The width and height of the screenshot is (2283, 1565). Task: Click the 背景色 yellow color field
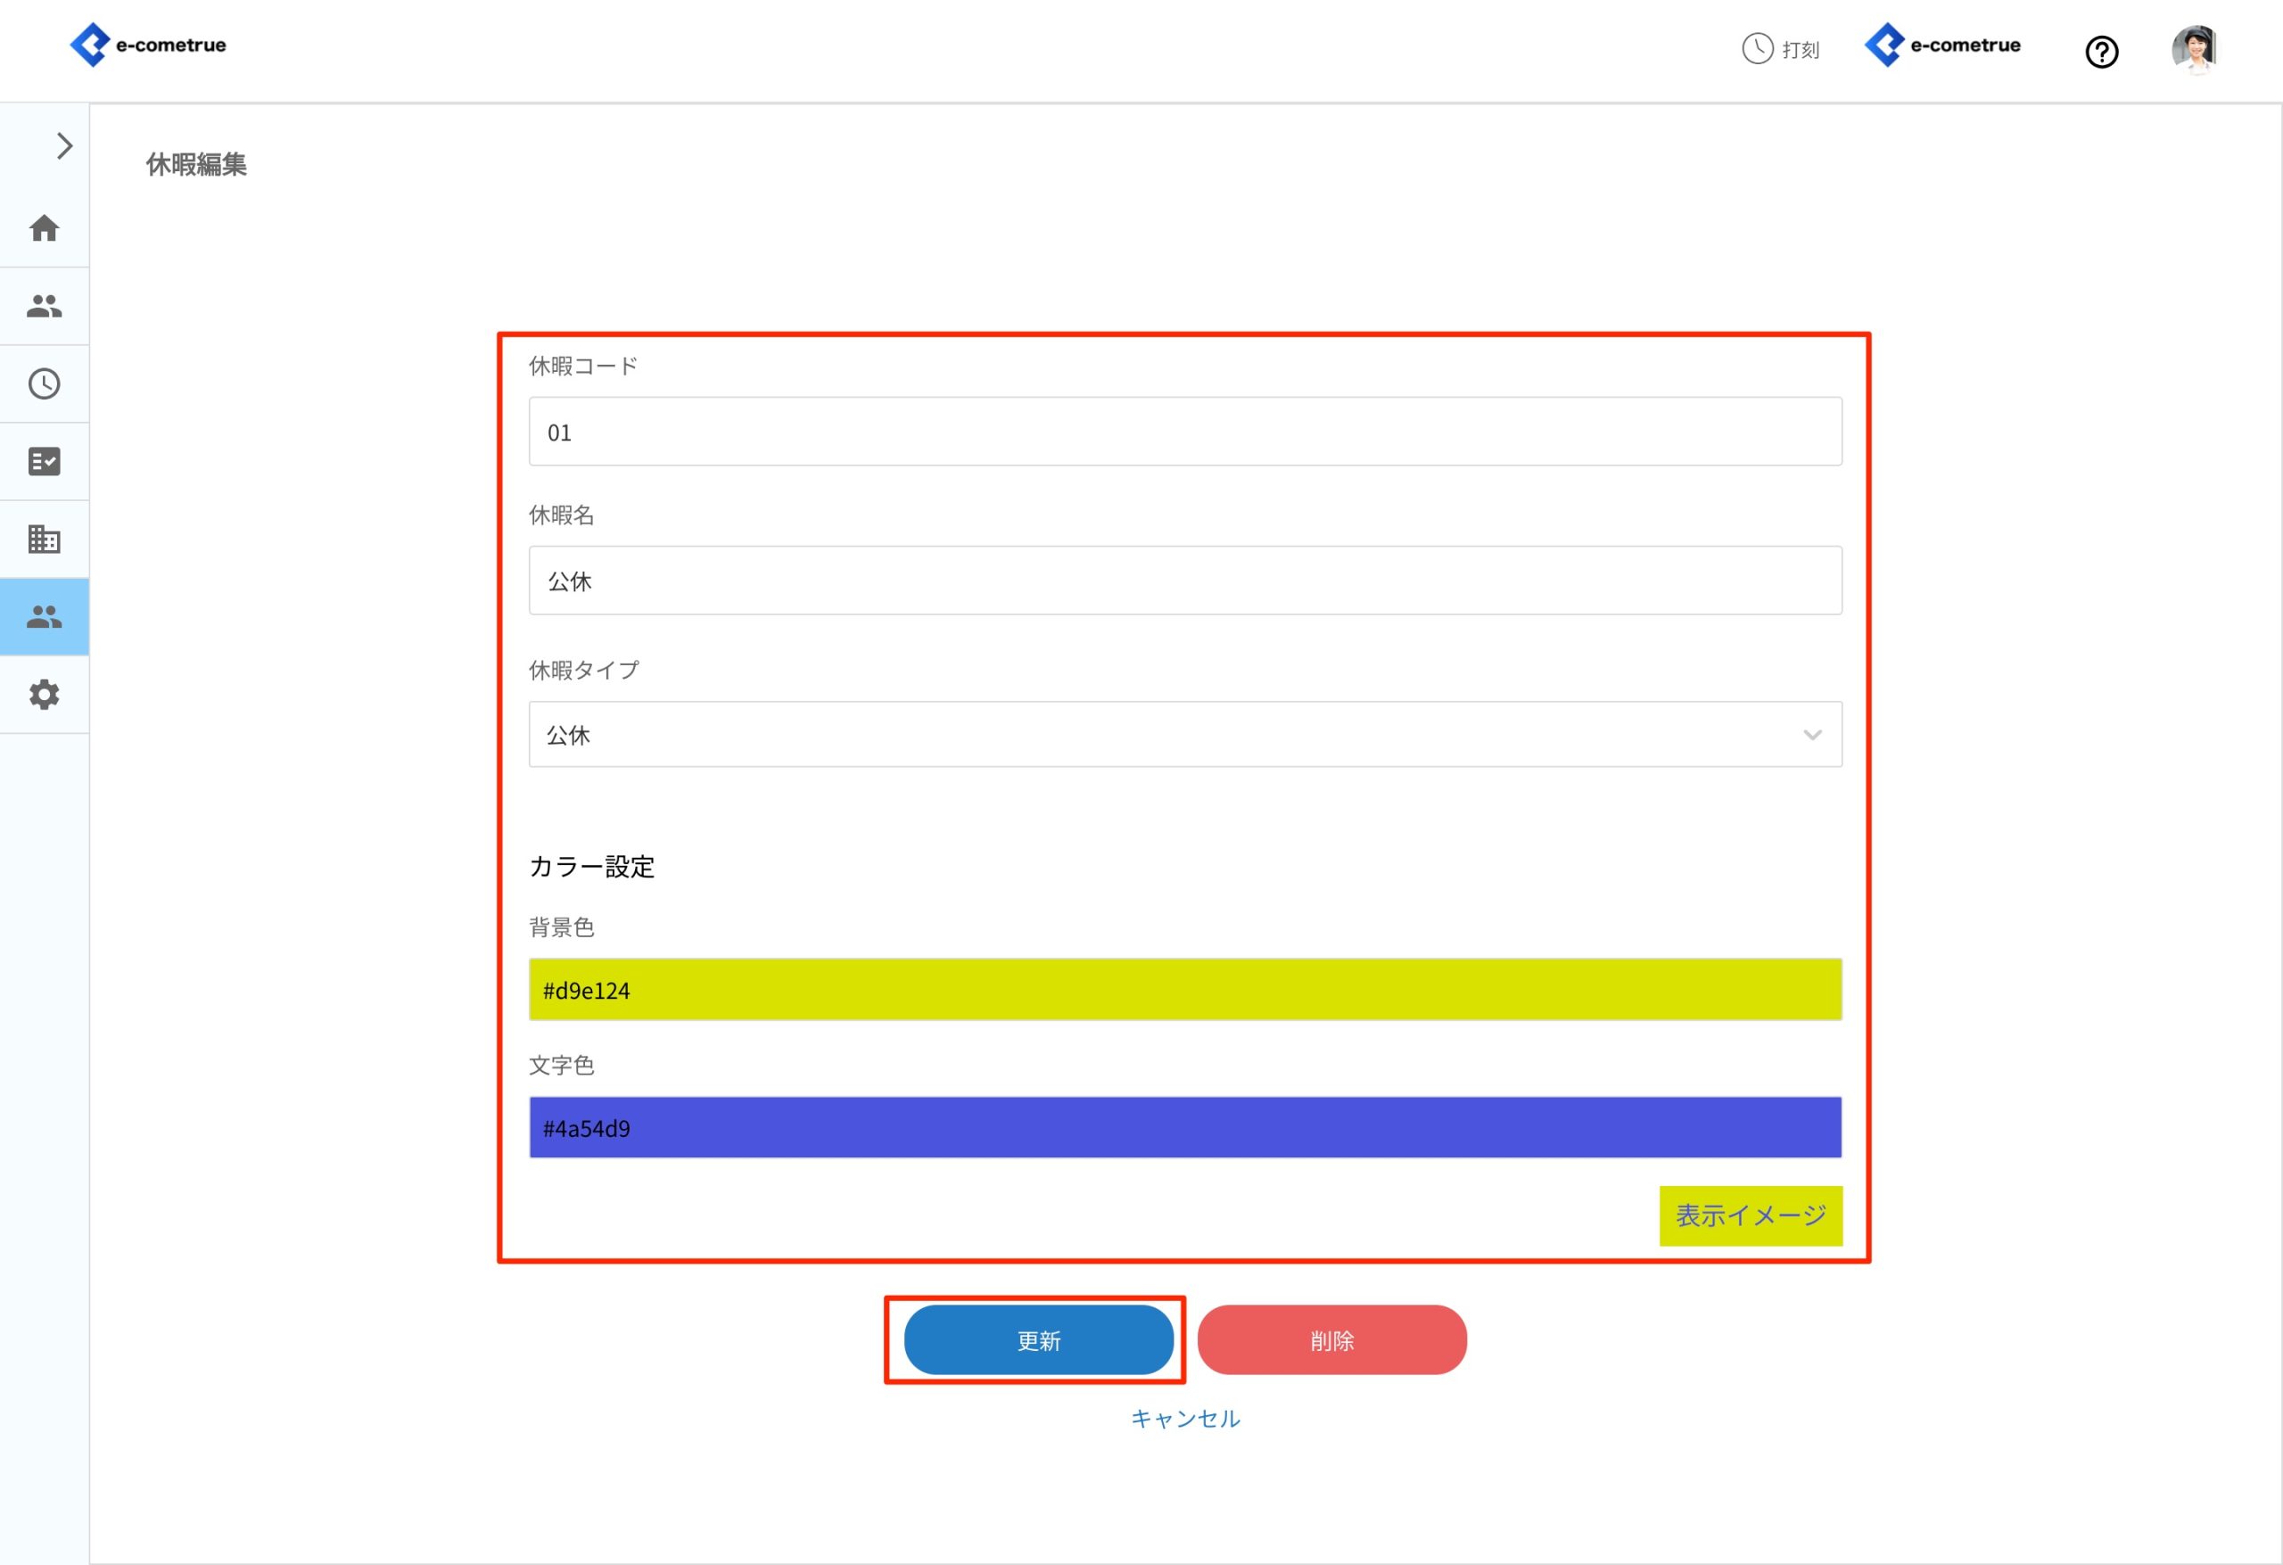(x=1184, y=989)
